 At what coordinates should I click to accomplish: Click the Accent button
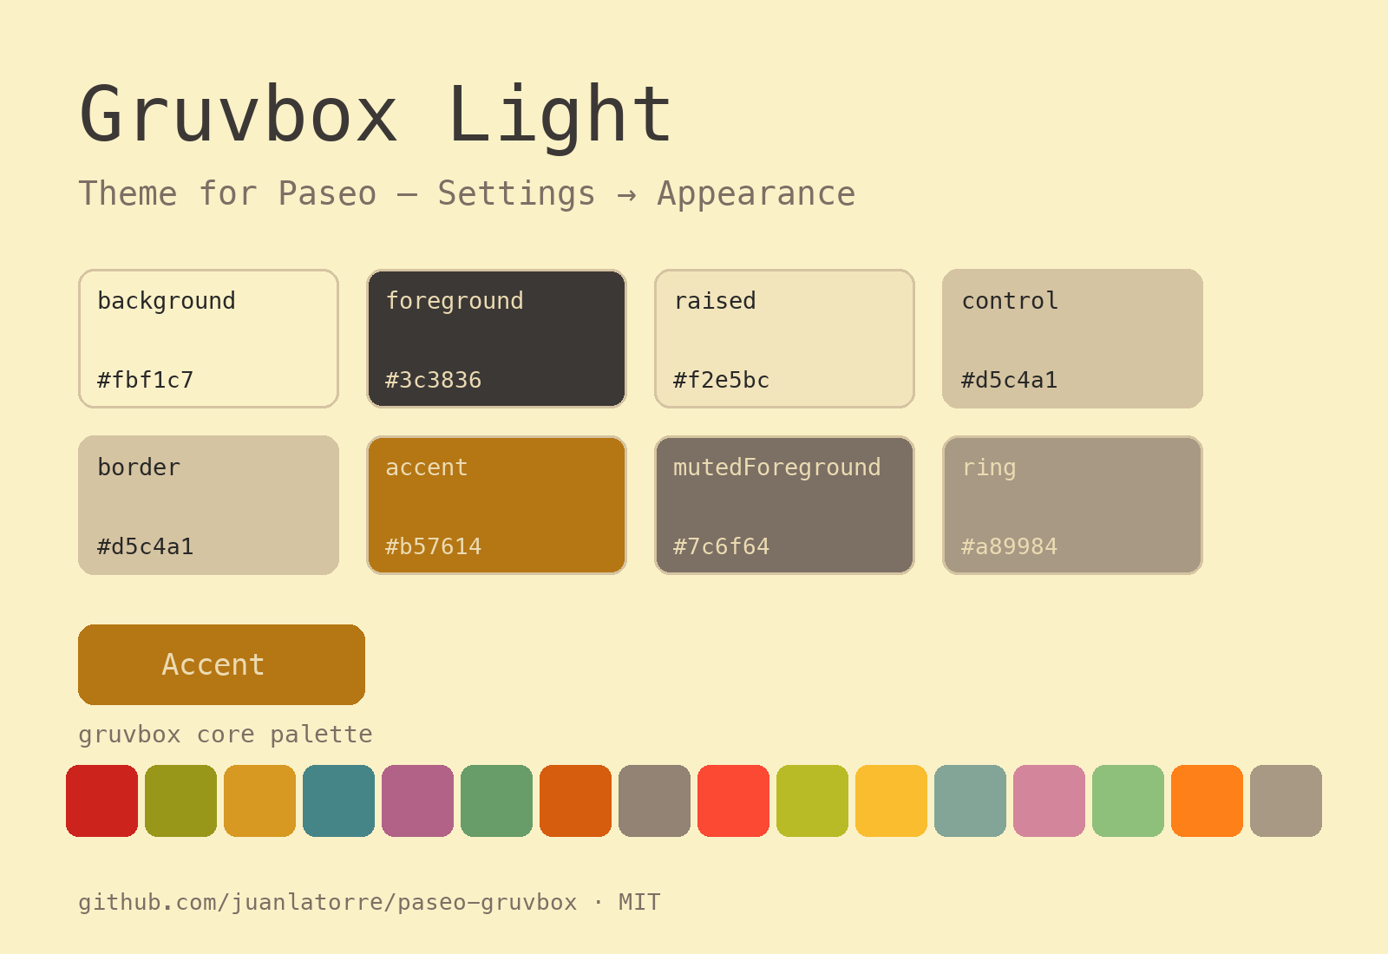221,664
